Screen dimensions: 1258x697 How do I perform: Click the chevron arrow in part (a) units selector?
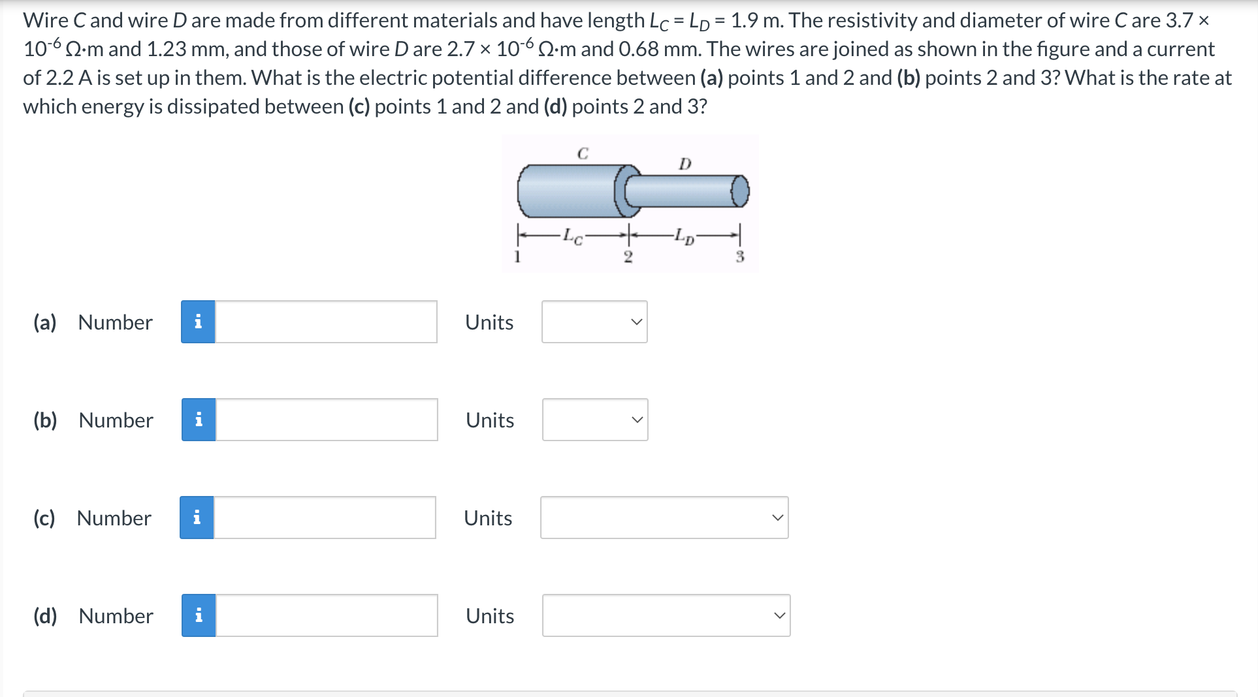[637, 321]
